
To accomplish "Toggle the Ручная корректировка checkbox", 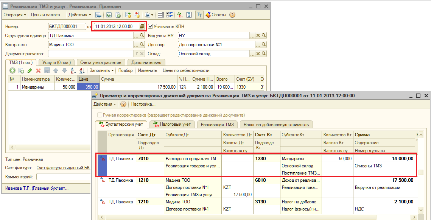I will point(100,115).
